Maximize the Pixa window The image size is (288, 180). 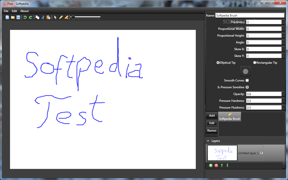[x=271, y=3]
